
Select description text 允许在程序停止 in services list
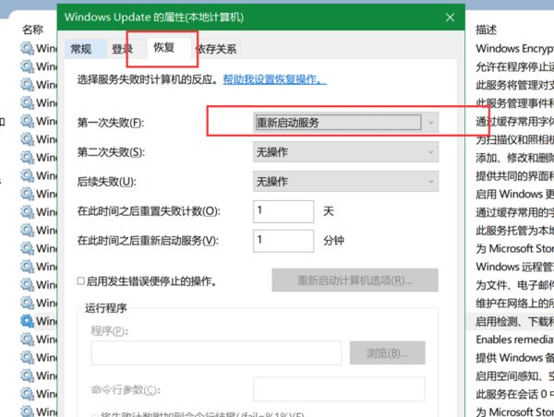[515, 66]
